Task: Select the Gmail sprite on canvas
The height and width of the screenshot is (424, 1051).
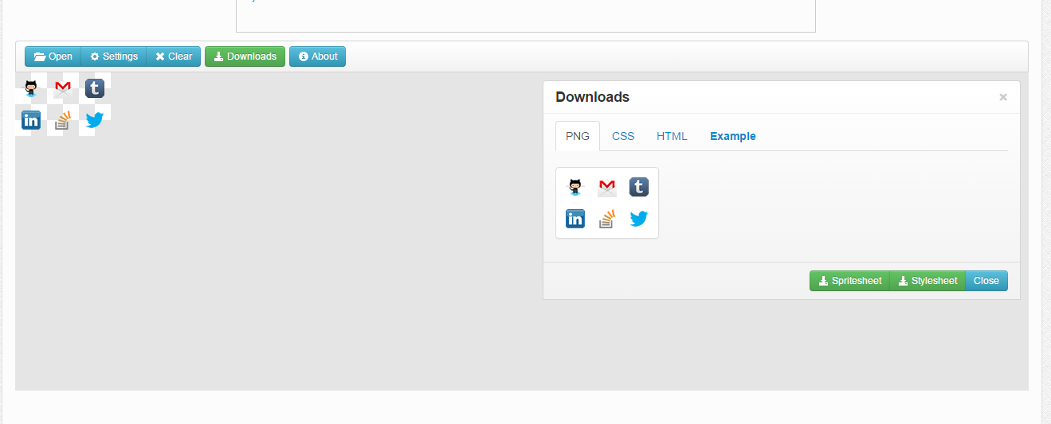Action: click(x=63, y=88)
